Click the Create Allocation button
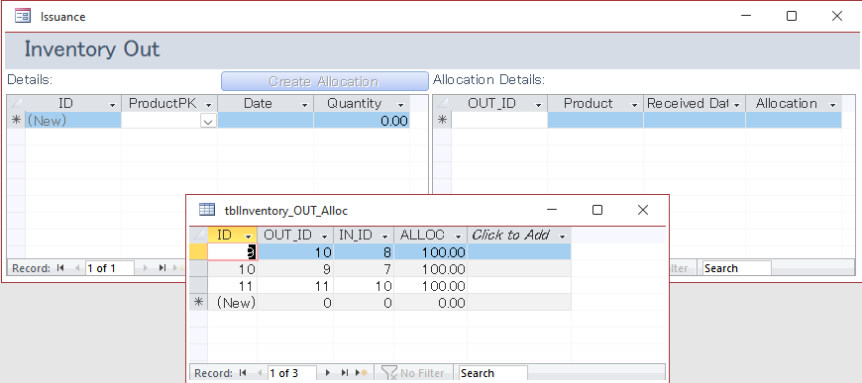The image size is (862, 383). (324, 81)
